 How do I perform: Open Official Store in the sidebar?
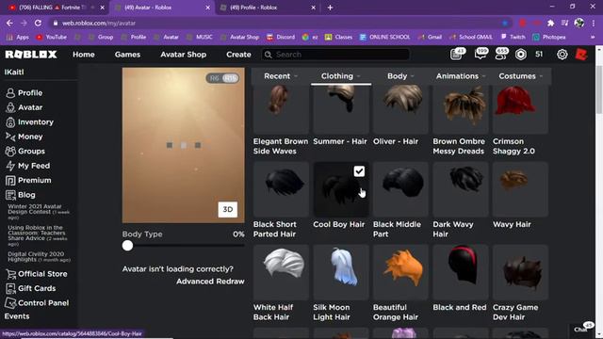(x=36, y=274)
